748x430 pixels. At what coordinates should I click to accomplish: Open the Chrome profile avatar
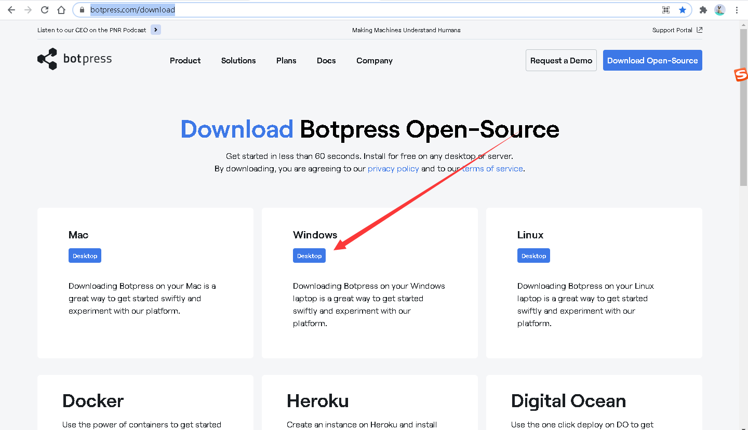coord(720,9)
